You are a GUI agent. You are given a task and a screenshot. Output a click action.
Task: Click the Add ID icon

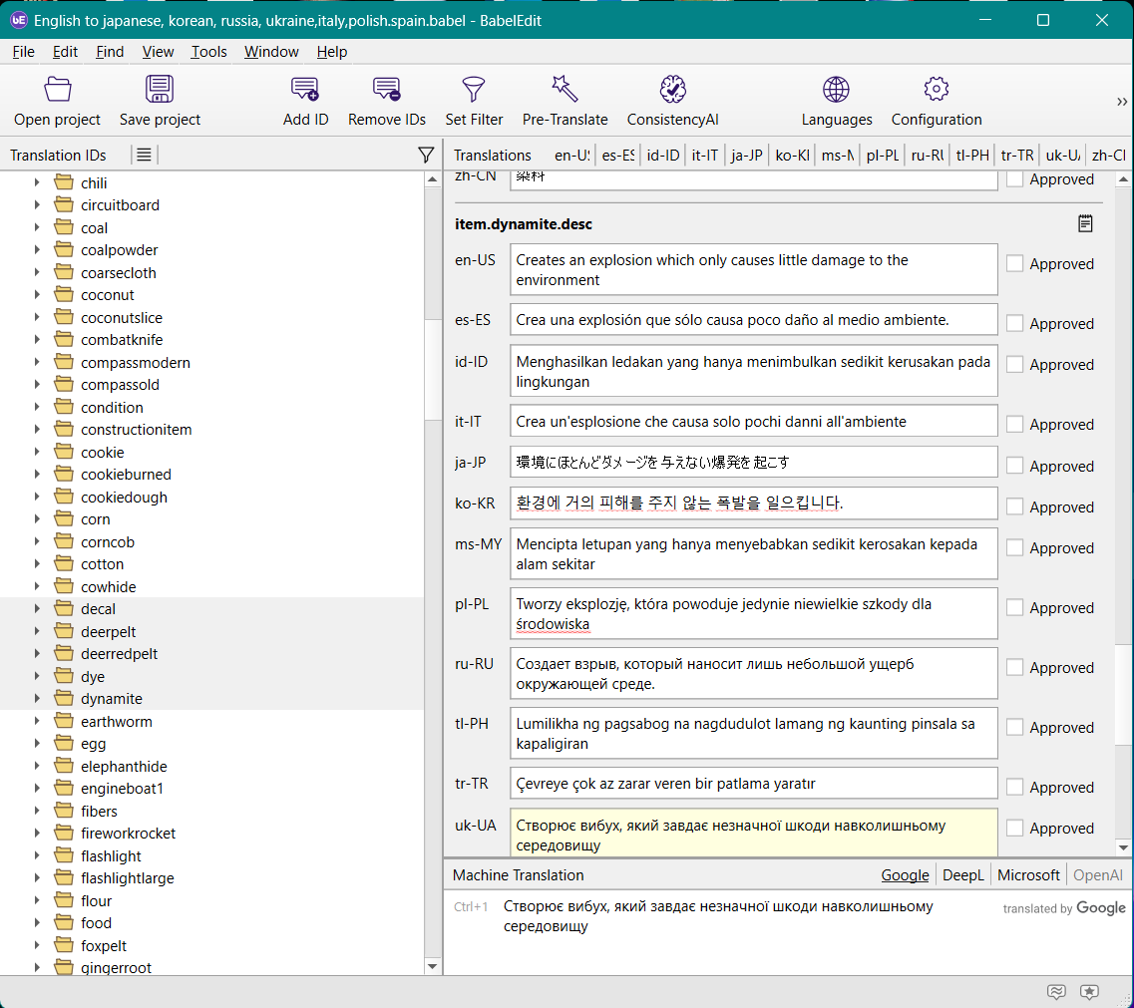(305, 91)
